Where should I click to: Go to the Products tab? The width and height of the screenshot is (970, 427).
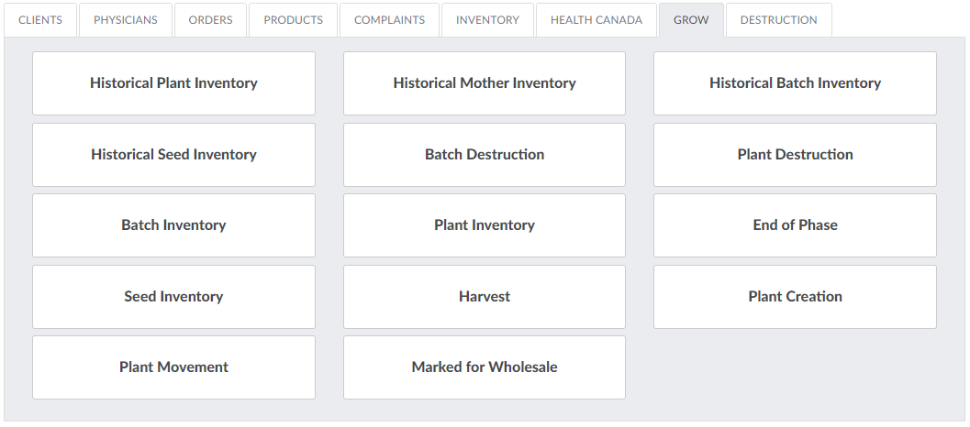[293, 20]
